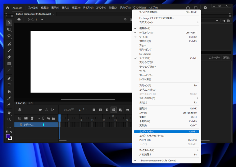Screen dimensions: 236x167
Task: Toggle hide all layers eye icon
Action: (x=48, y=118)
